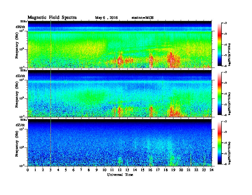Click the "dH/dt" panel label
This screenshot has width=252, height=195.
pos(20,27)
